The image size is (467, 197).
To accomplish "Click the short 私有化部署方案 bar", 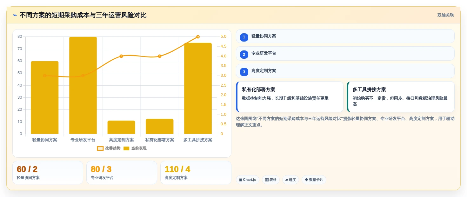I will [x=160, y=126].
